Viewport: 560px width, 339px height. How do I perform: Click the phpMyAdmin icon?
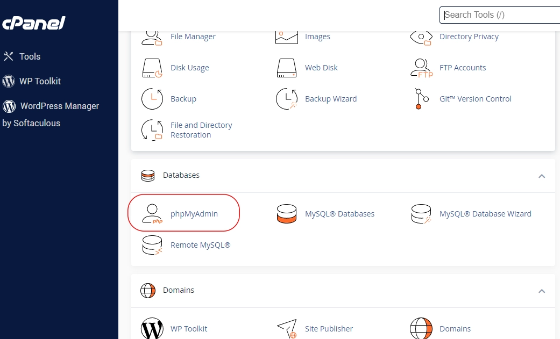tap(152, 214)
